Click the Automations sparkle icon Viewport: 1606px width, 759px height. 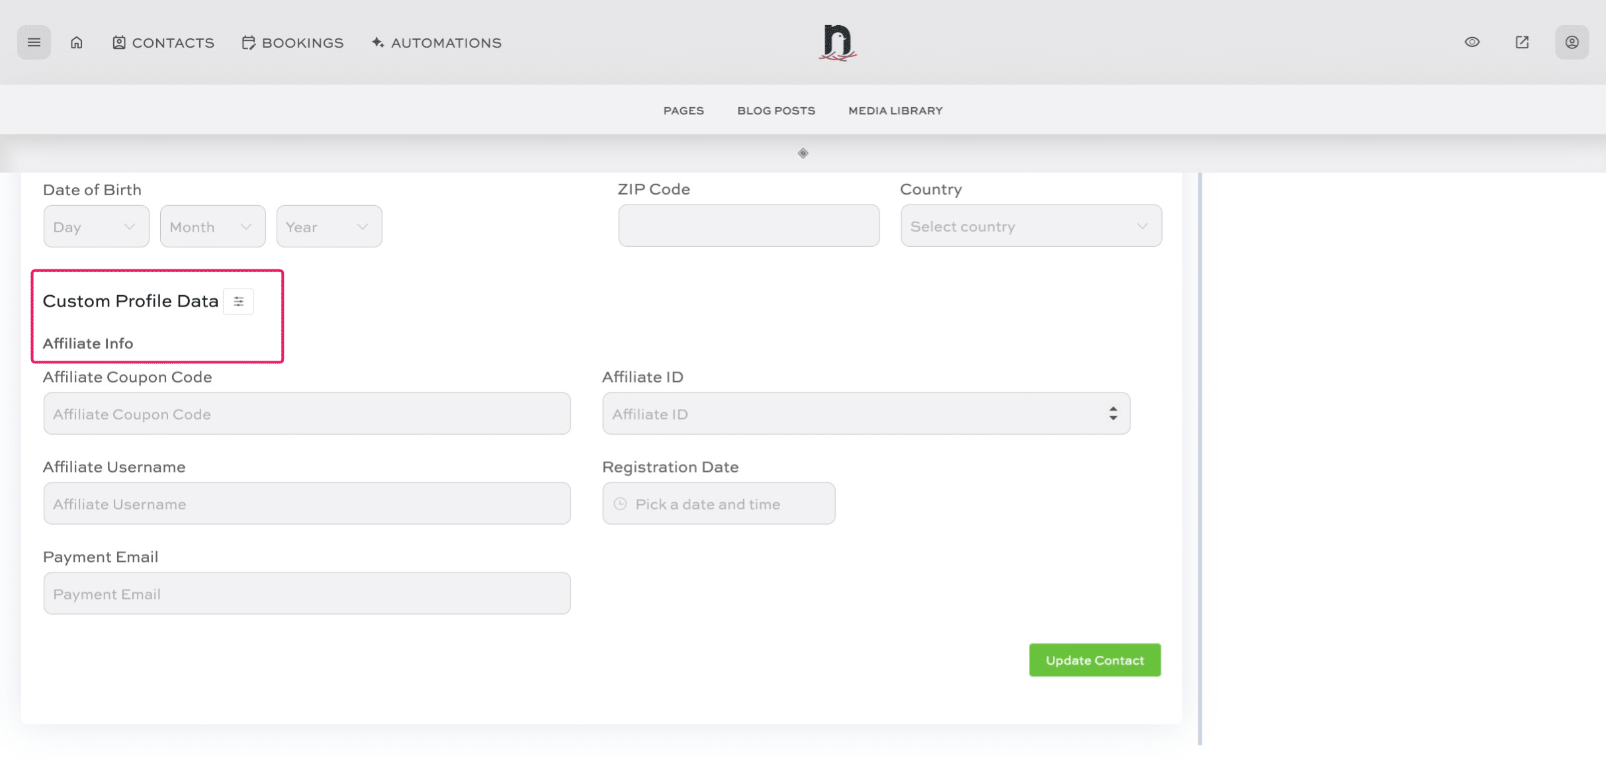(x=378, y=42)
